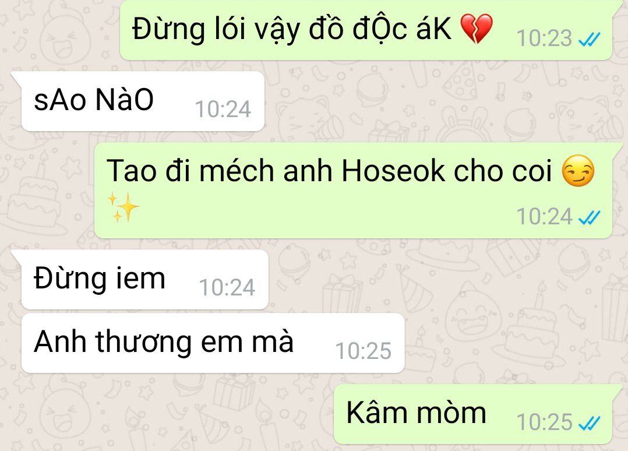Tap the sparkles emoji
The height and width of the screenshot is (451, 628).
coord(124,207)
